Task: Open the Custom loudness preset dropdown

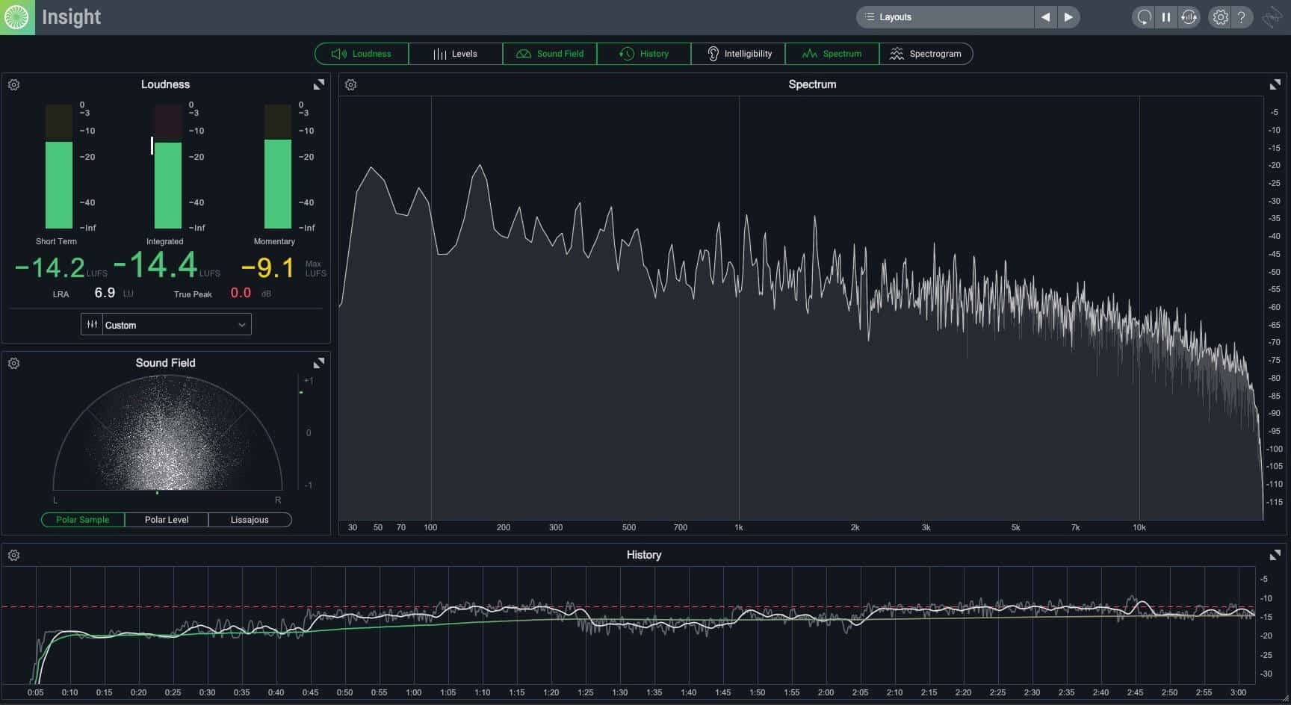Action: (176, 325)
